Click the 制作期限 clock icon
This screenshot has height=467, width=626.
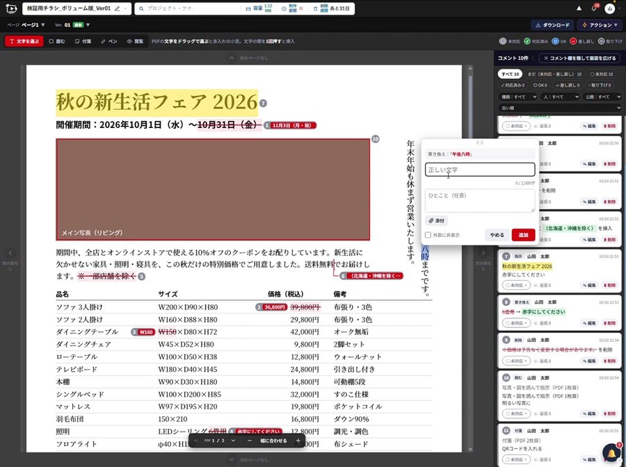tap(284, 8)
